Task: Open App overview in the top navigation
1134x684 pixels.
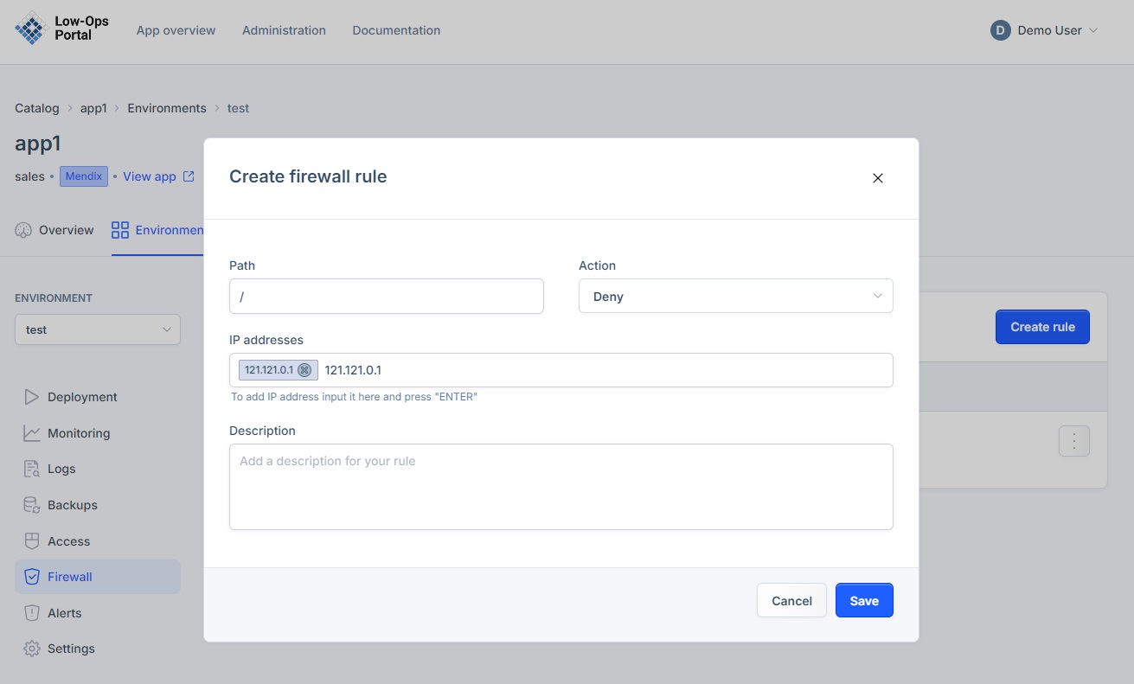Action: [x=176, y=30]
